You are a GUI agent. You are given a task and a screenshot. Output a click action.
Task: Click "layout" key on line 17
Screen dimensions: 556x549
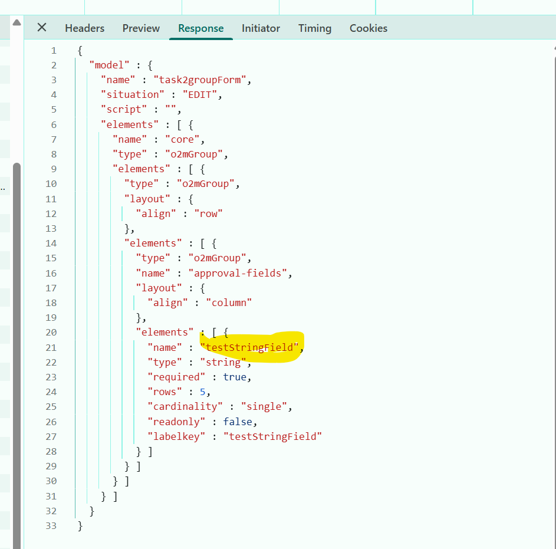[x=159, y=288]
